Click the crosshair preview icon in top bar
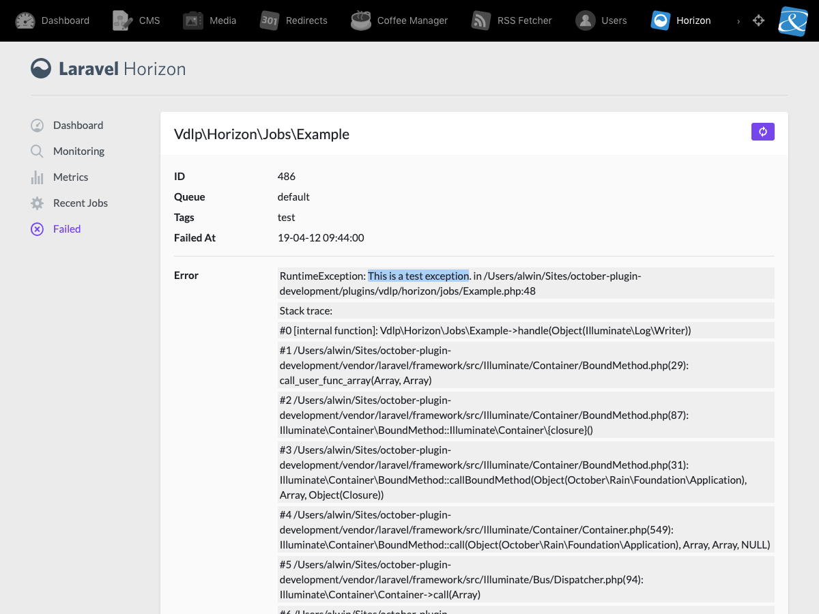The width and height of the screenshot is (819, 614). pos(758,20)
